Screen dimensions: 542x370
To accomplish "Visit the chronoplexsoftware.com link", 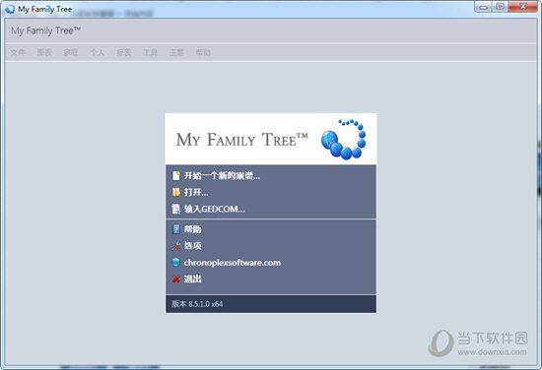I will point(226,263).
